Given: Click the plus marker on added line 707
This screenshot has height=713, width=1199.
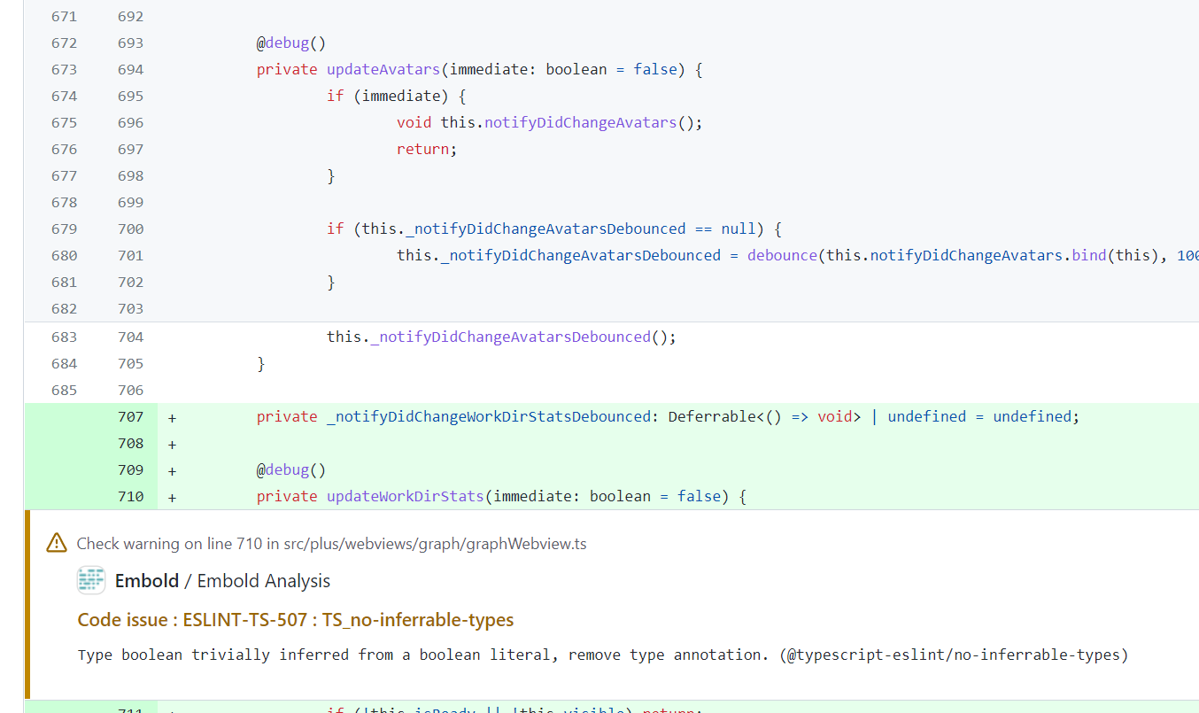Looking at the screenshot, I should [172, 416].
